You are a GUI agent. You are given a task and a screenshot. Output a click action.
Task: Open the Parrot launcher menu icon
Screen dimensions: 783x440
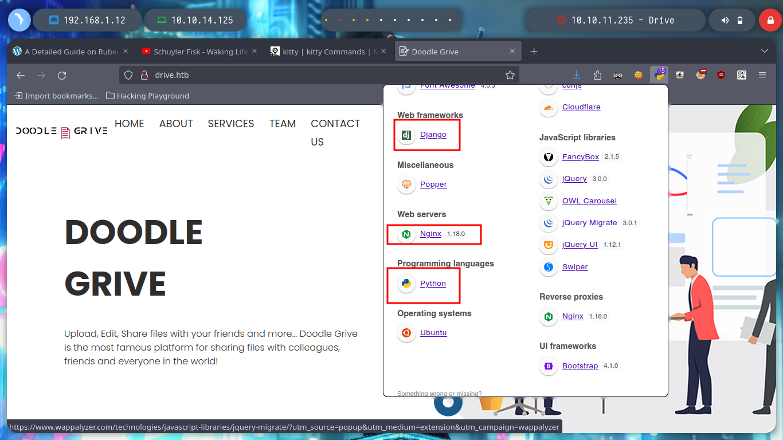19,20
